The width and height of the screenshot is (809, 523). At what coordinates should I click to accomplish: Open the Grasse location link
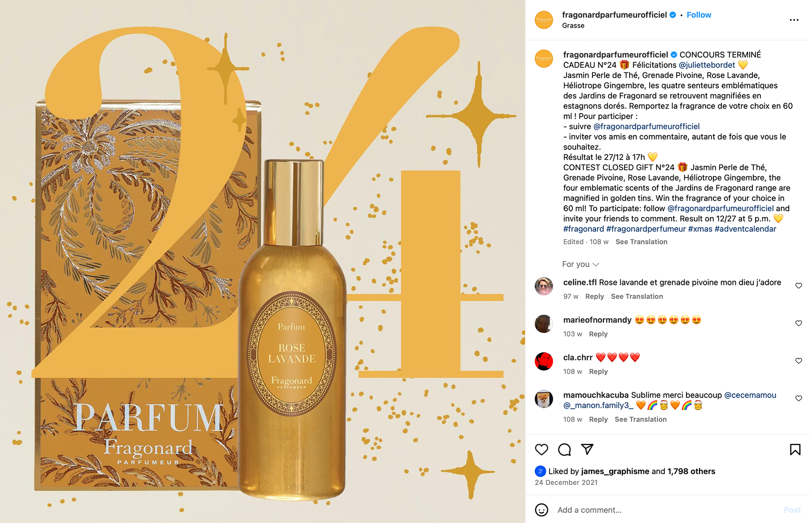(573, 26)
